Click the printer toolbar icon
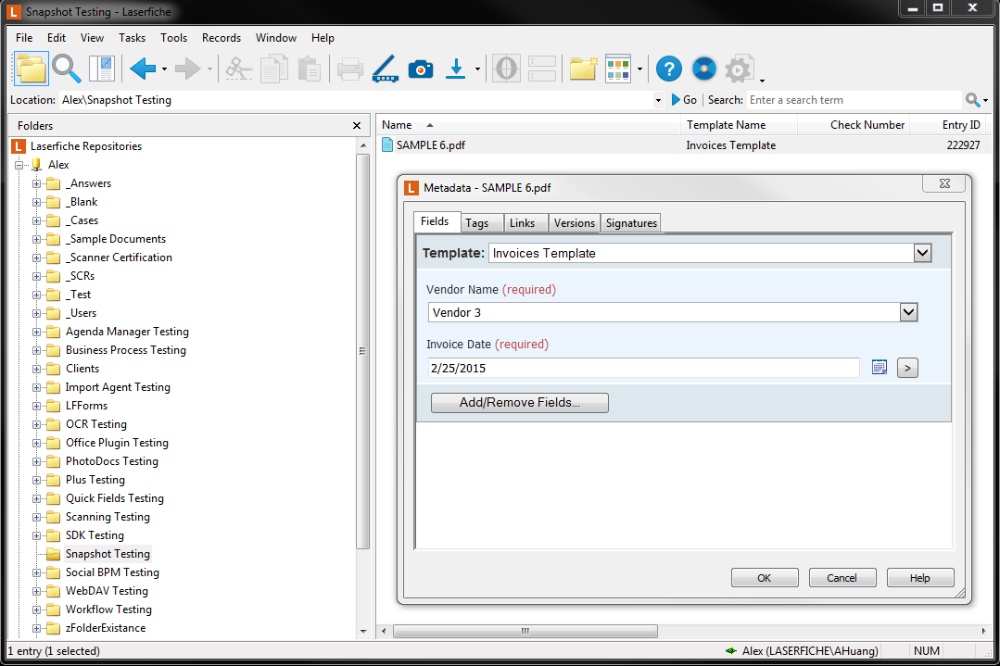 [x=349, y=69]
